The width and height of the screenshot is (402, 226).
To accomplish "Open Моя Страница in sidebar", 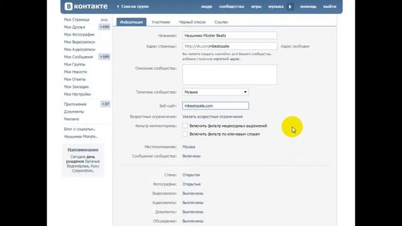I will pyautogui.click(x=77, y=19).
